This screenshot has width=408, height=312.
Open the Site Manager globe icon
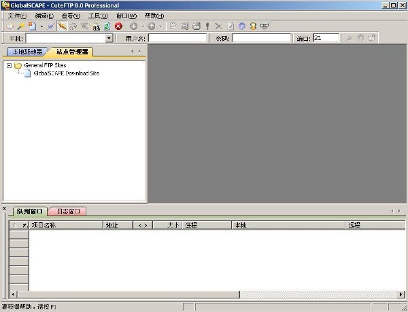10,27
